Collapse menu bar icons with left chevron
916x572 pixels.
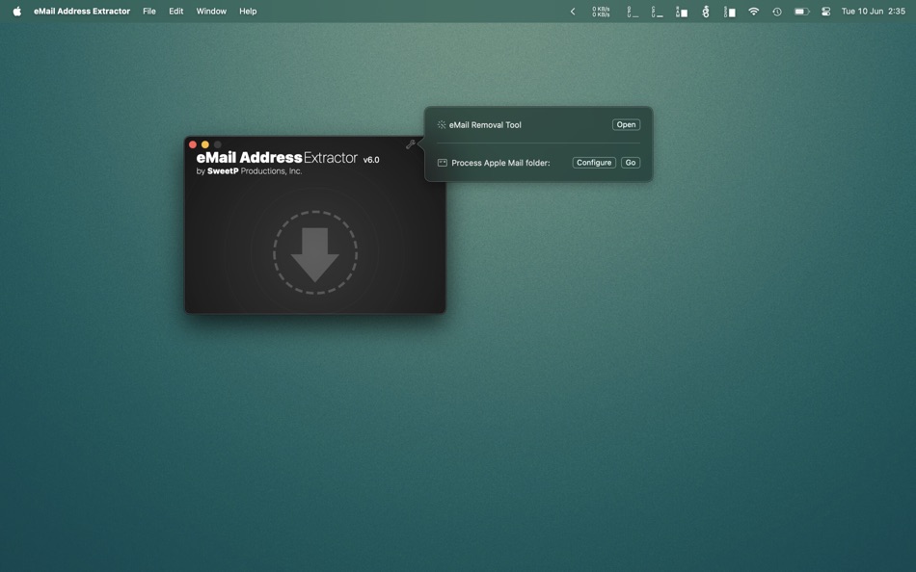[573, 12]
